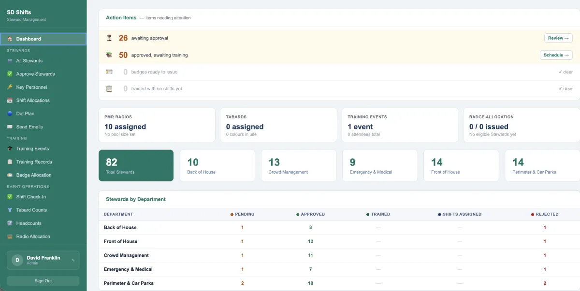
Task: Open the Badge Allocation summary card
Action: [x=522, y=125]
